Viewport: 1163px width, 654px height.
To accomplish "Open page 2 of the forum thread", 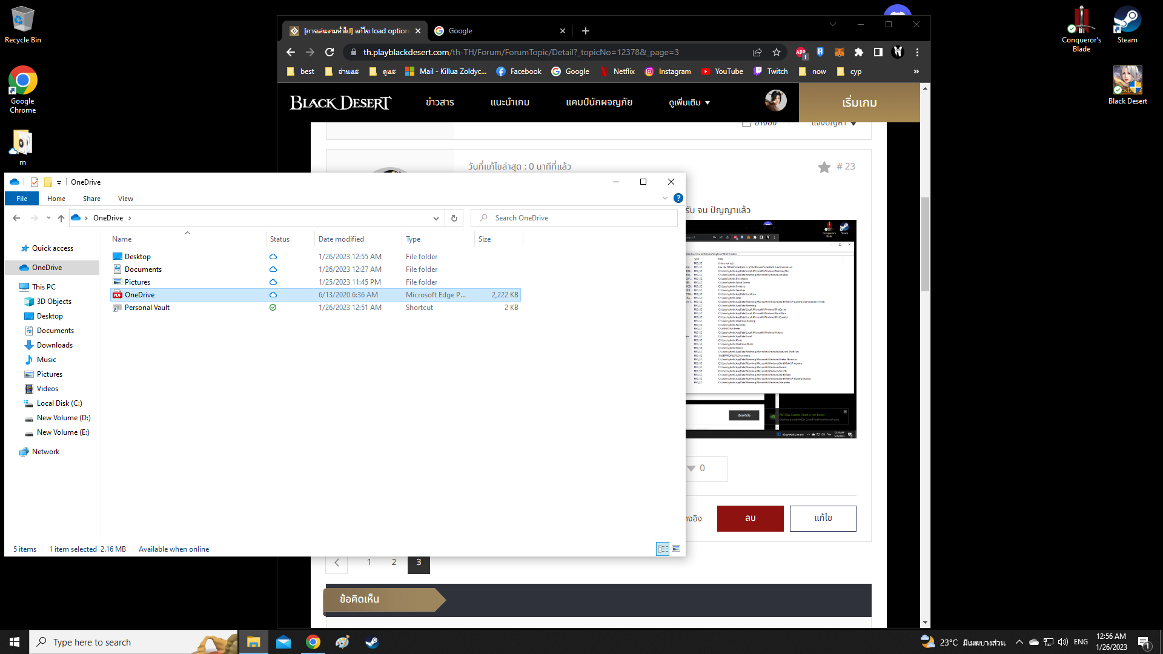I will [x=394, y=562].
